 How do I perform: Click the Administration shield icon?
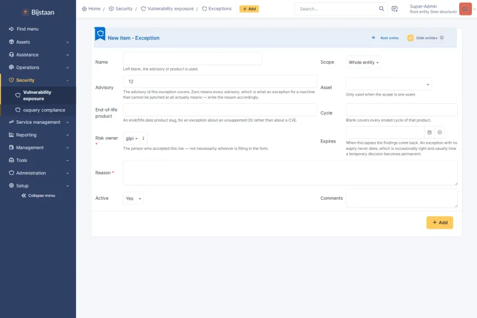[11, 173]
